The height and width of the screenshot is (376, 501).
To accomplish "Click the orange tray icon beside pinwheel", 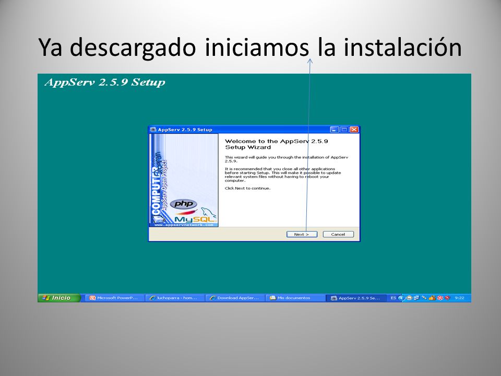I will tap(432, 298).
